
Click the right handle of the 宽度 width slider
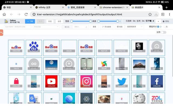pos(90,21)
